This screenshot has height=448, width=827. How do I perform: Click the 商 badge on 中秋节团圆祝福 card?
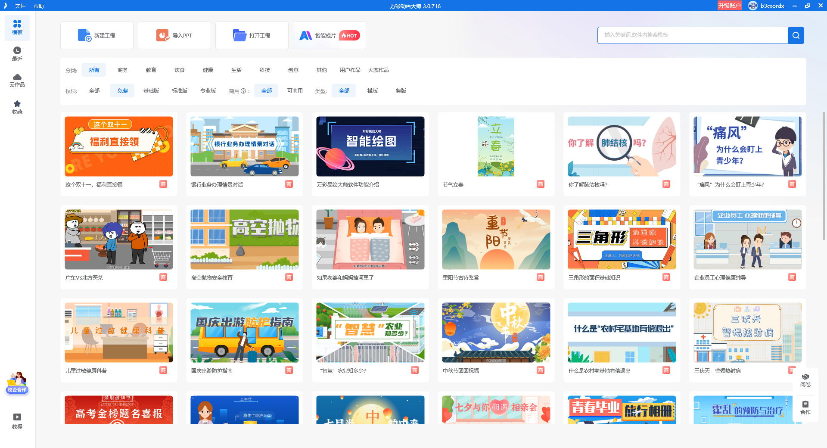pyautogui.click(x=541, y=370)
